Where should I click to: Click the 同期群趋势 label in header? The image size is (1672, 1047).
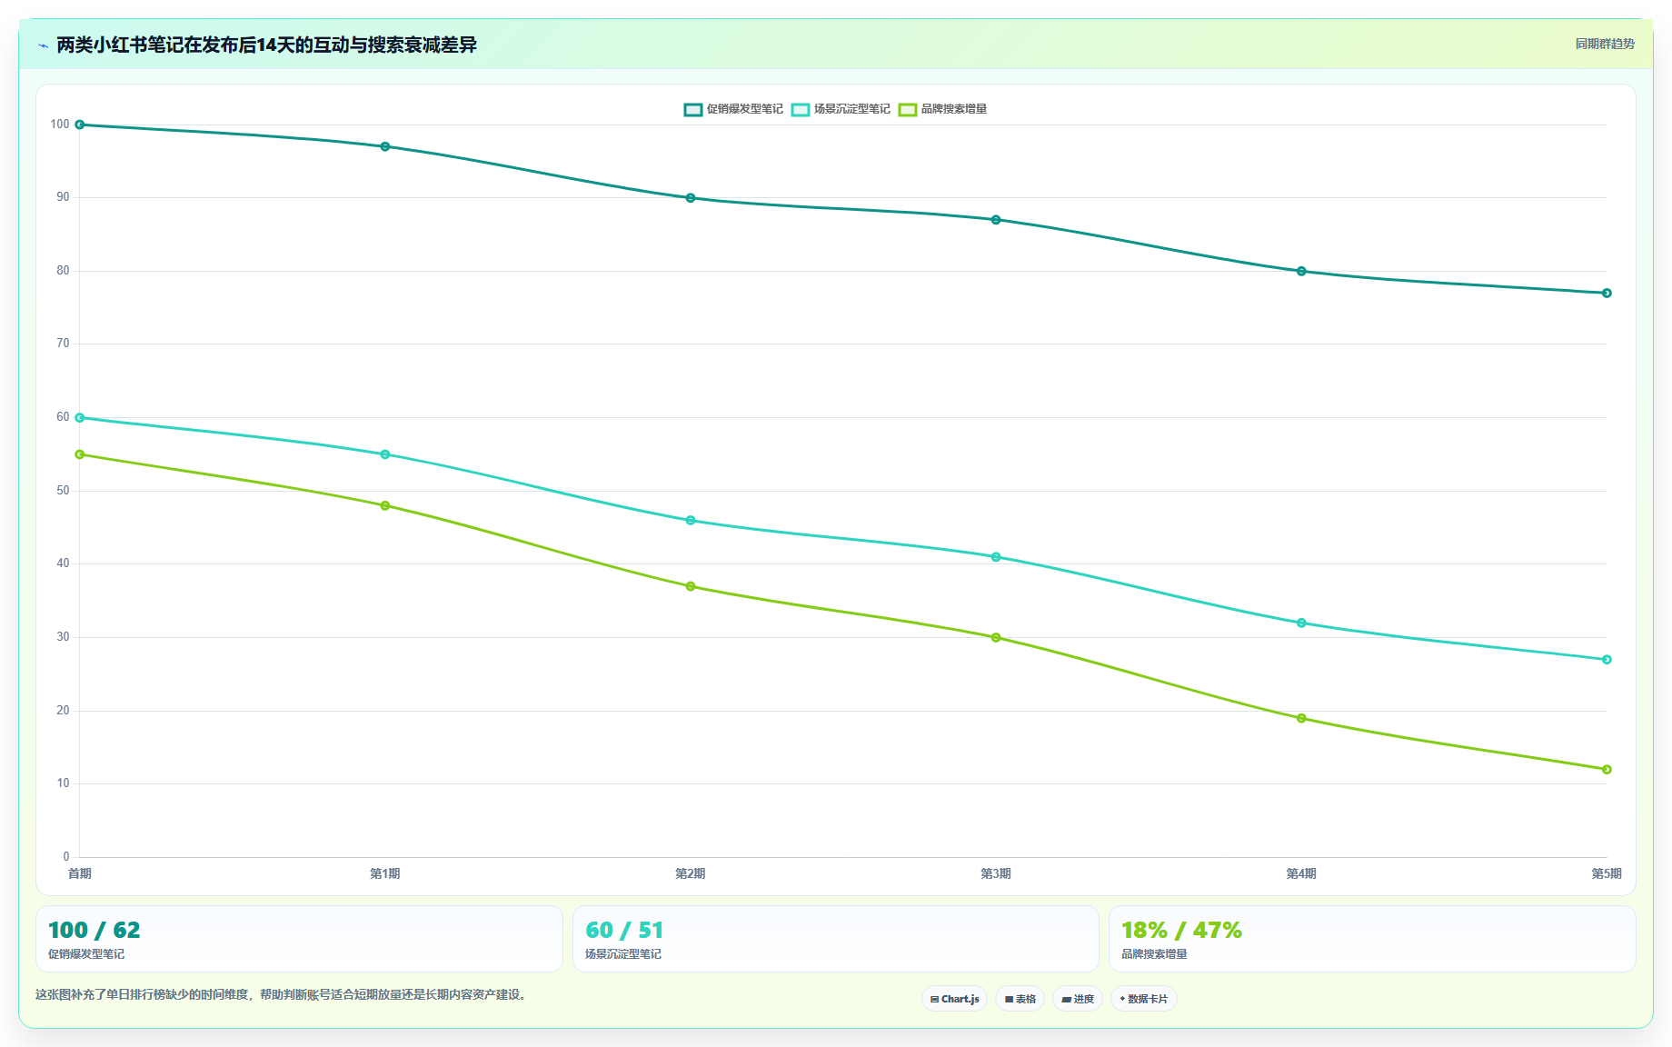1605,44
